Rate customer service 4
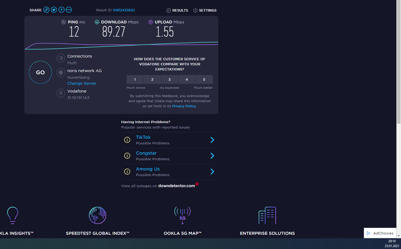 click(x=187, y=80)
